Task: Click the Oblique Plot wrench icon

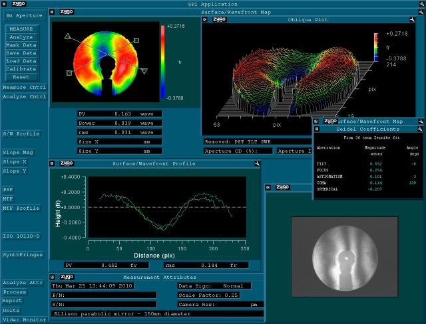Action: tap(206, 20)
